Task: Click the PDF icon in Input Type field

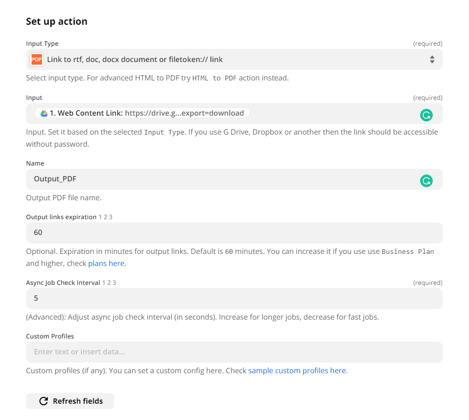Action: point(37,59)
